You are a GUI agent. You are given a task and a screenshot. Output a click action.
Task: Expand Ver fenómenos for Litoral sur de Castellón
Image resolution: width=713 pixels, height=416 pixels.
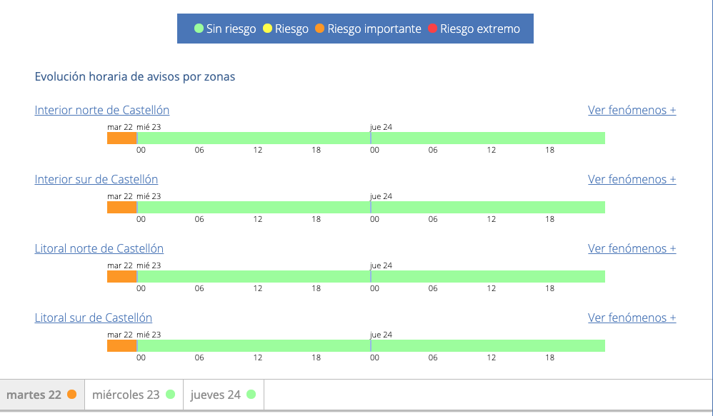[632, 318]
